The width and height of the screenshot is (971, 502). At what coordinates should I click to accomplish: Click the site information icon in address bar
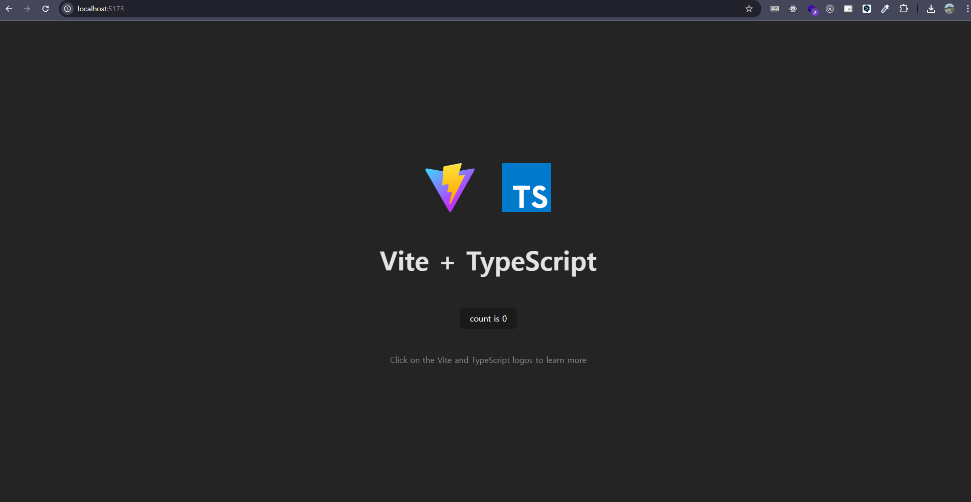coord(67,9)
